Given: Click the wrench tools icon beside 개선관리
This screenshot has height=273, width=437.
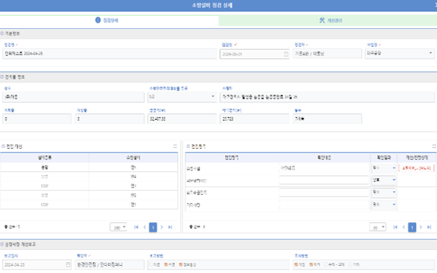Looking at the screenshot, I should 322,20.
